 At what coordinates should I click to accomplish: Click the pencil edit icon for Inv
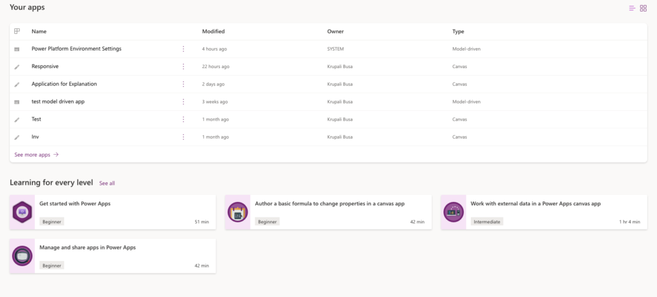17,137
